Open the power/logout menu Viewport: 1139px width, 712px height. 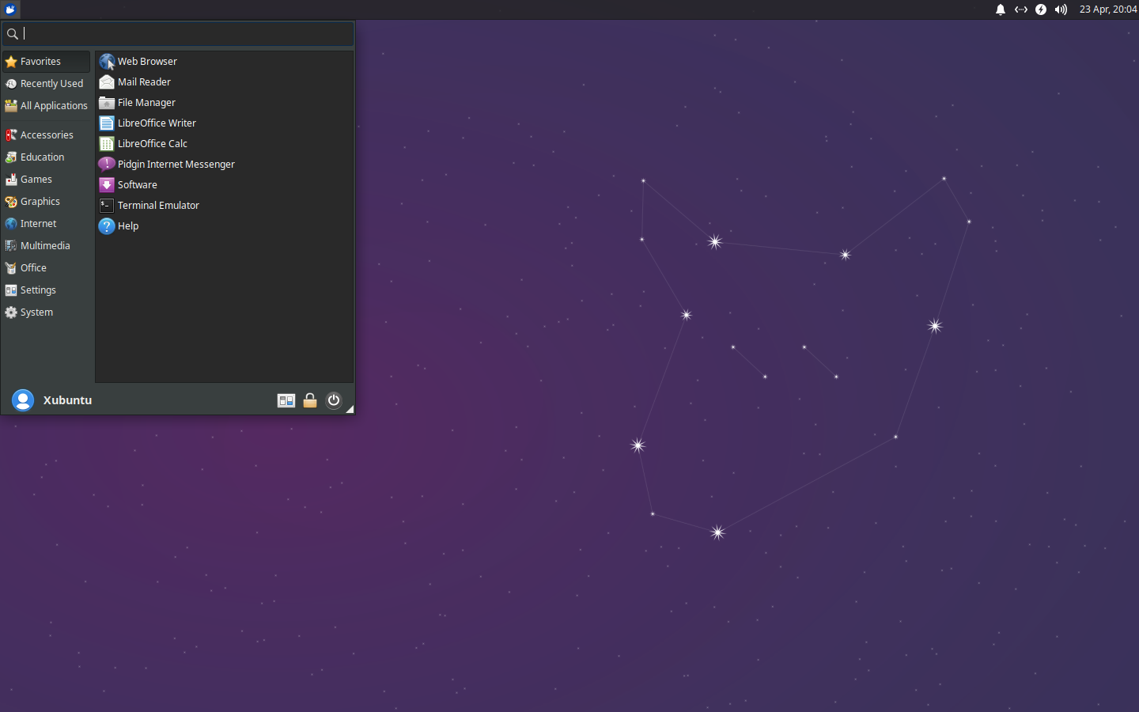tap(333, 400)
